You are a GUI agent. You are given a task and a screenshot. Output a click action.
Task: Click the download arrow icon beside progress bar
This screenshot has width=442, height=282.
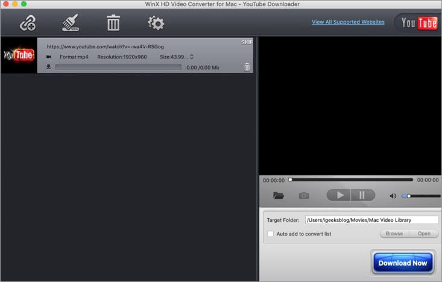[48, 67]
